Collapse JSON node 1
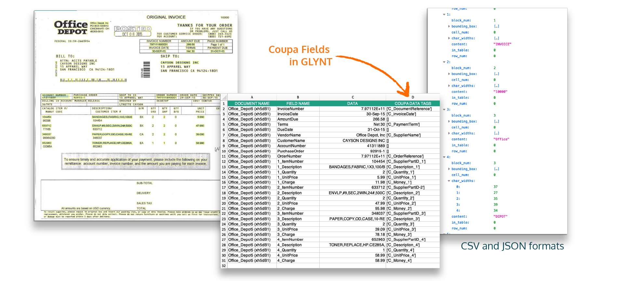The width and height of the screenshot is (640, 281). [444, 15]
